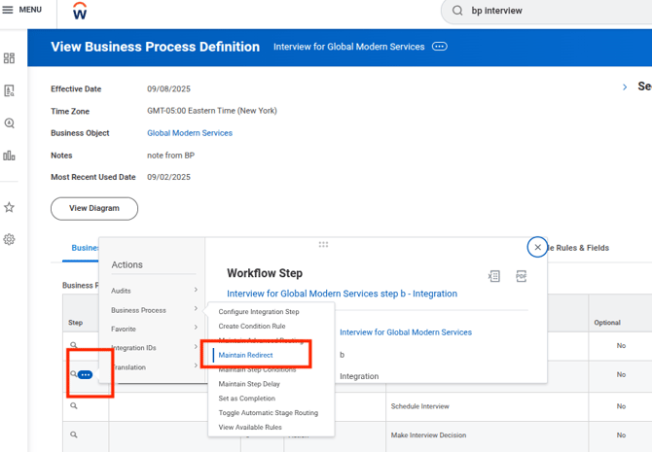Open the dashboard grid sidebar icon

(x=9, y=58)
